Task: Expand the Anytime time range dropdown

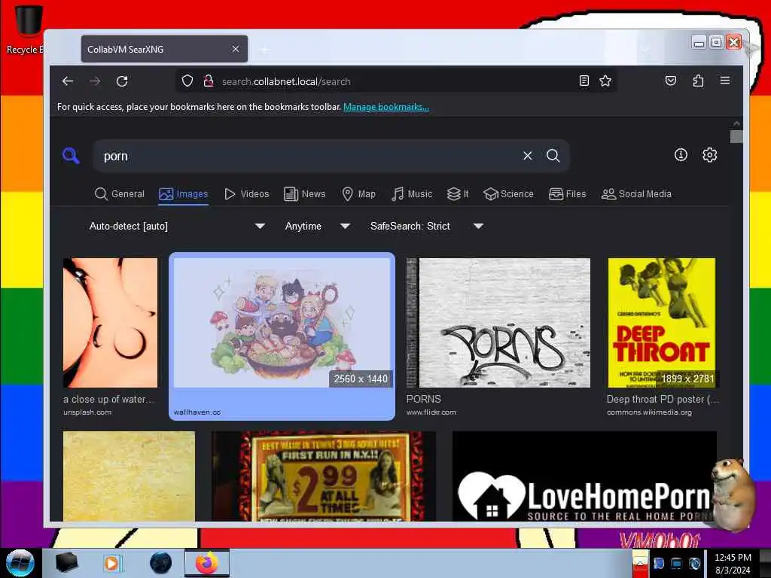Action: click(x=317, y=226)
